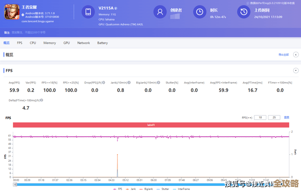Image resolution: width=301 pixels, height=191 pixels.
Task: Click the FPS threshold field showing 18
Action: click(x=260, y=118)
